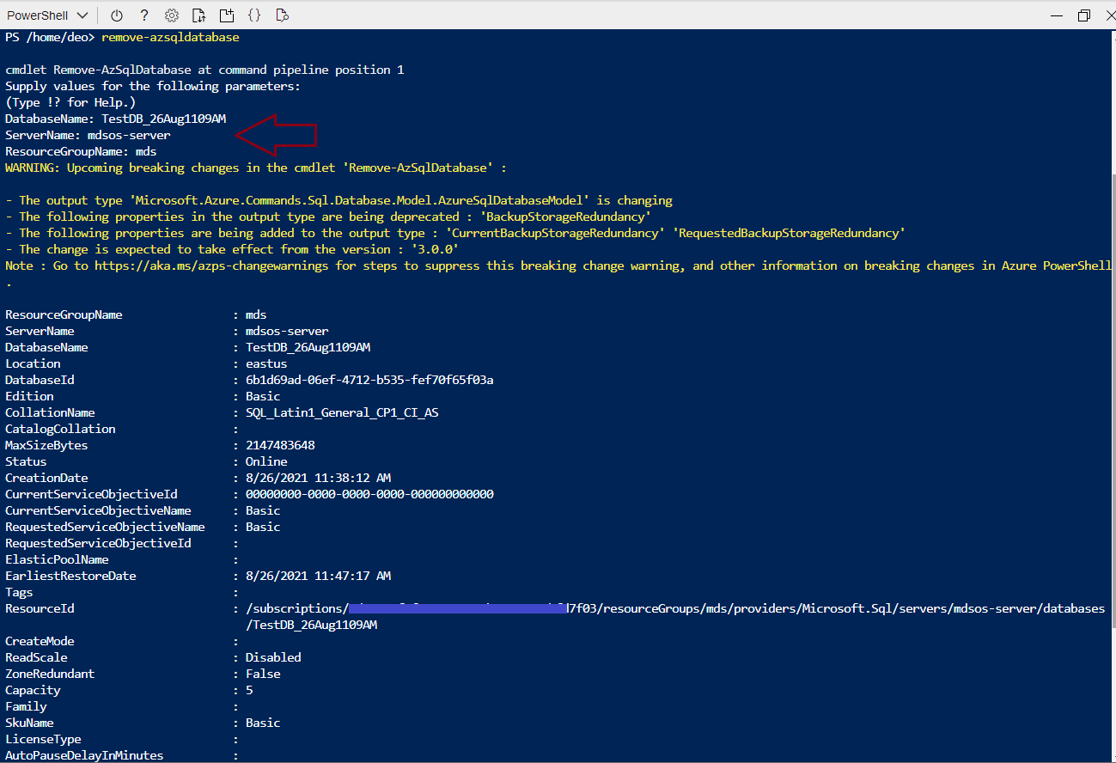Click the 'AutoPauseDelayInMinutes' property label
This screenshot has width=1116, height=763.
tap(84, 755)
